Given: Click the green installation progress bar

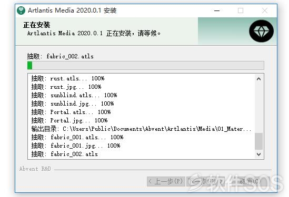Looking at the screenshot, I should point(146,66).
